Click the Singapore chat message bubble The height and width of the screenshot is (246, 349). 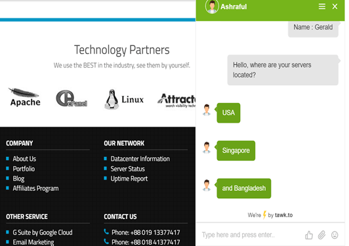click(236, 151)
